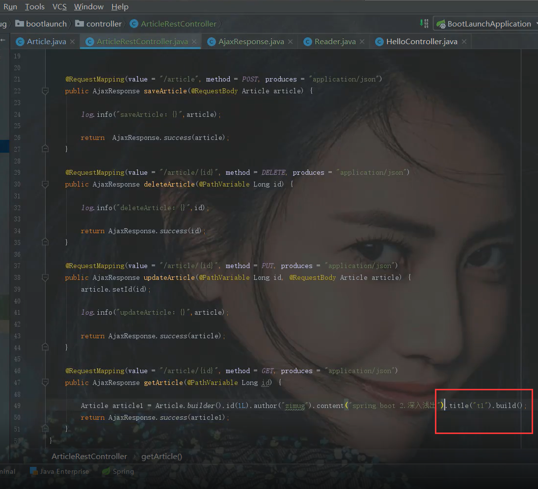The image size is (538, 489).
Task: Click the class icon on Article.java tab
Action: [x=20, y=42]
